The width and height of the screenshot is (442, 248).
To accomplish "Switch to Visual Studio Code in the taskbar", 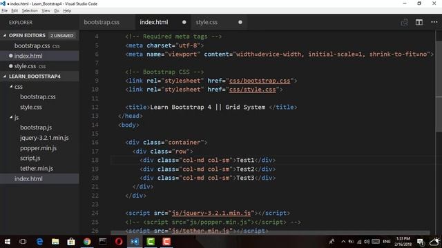I will (135, 242).
